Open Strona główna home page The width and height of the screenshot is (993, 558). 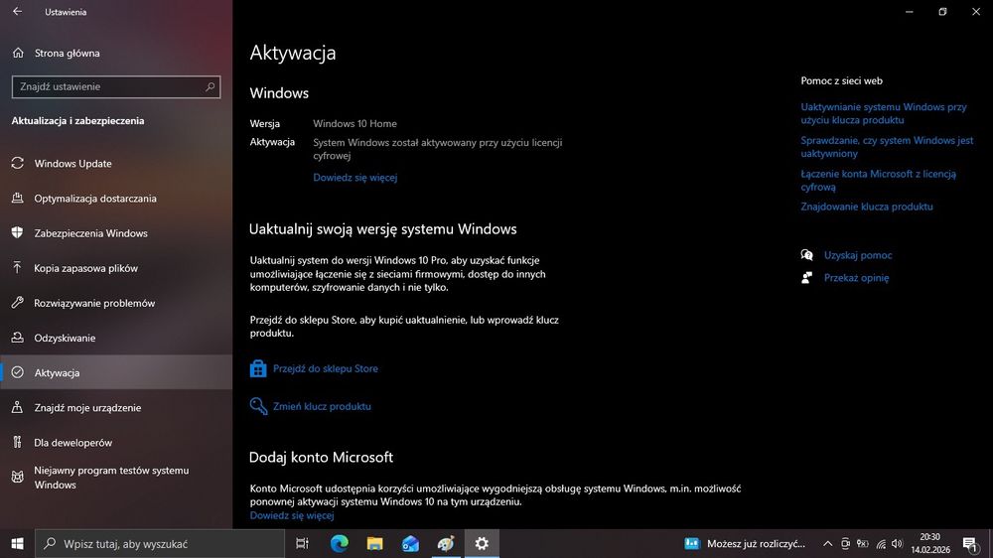tap(67, 54)
